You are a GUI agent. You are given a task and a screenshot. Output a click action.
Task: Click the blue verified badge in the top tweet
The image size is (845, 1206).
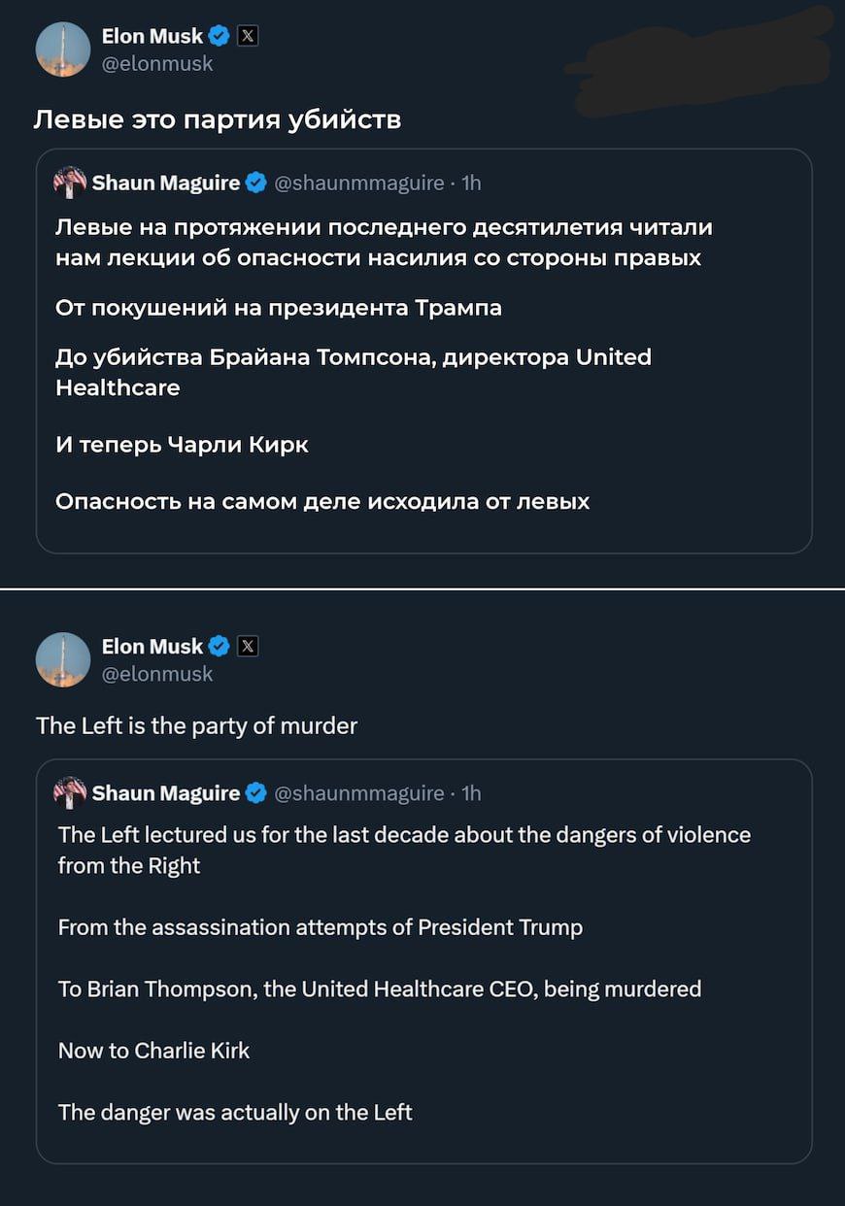click(x=220, y=37)
